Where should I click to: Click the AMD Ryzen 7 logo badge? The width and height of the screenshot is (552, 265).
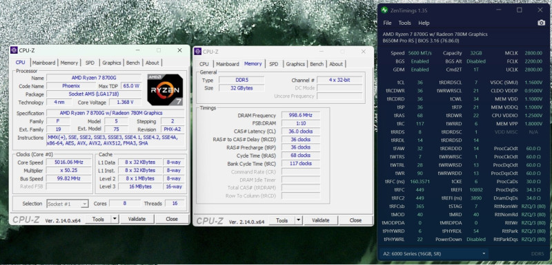point(165,89)
